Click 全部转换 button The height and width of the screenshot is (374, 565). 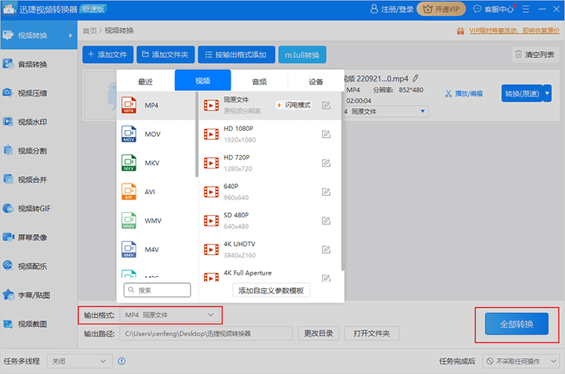tap(516, 324)
